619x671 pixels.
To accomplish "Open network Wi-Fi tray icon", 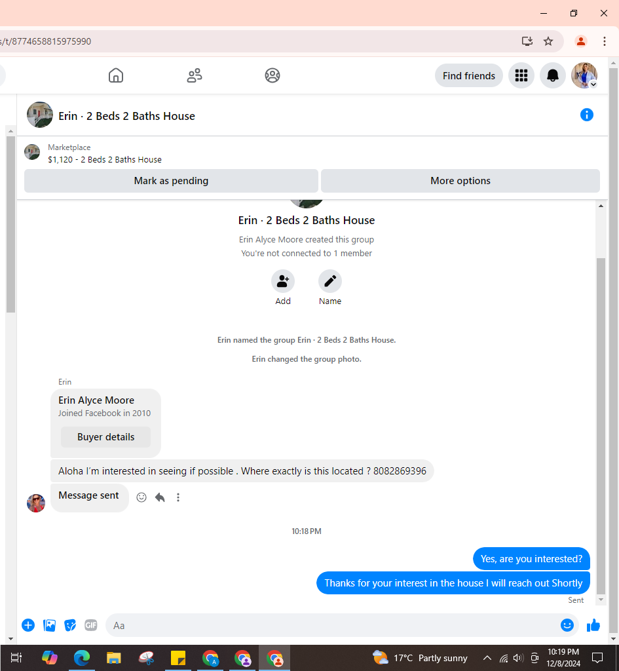I will coord(504,658).
